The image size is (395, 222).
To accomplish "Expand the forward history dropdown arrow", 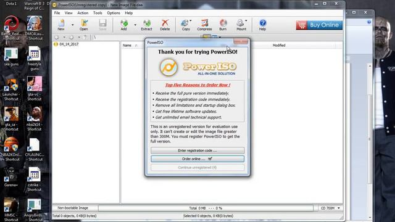I will [79, 37].
